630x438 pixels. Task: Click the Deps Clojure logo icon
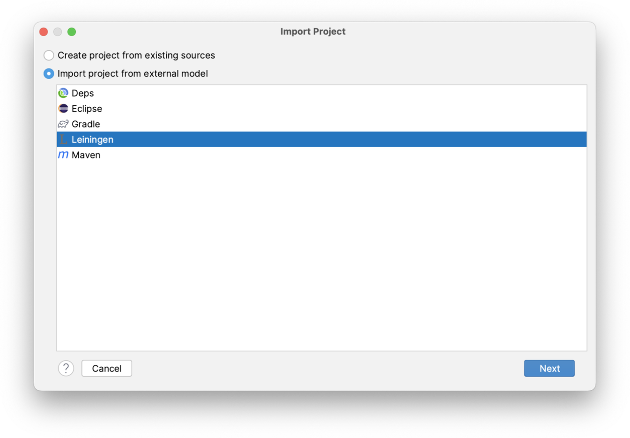pyautogui.click(x=63, y=93)
